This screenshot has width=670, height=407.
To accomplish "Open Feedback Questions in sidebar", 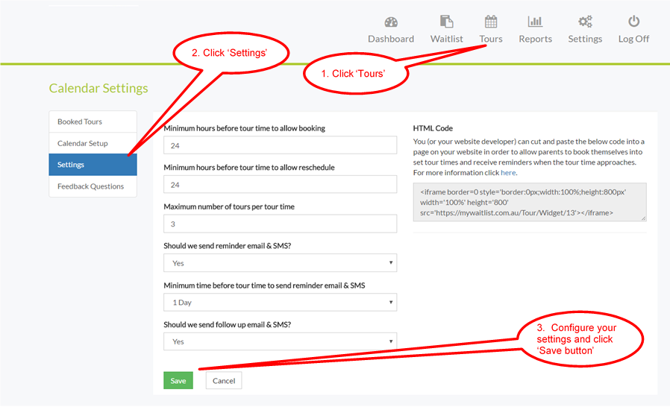I will [93, 186].
